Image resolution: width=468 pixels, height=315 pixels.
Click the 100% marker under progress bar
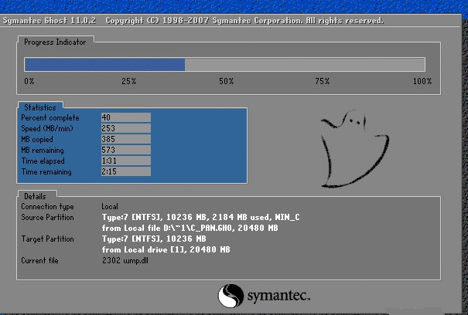pos(422,81)
